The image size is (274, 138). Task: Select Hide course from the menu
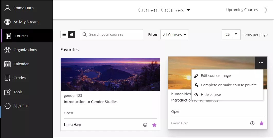[211, 95]
